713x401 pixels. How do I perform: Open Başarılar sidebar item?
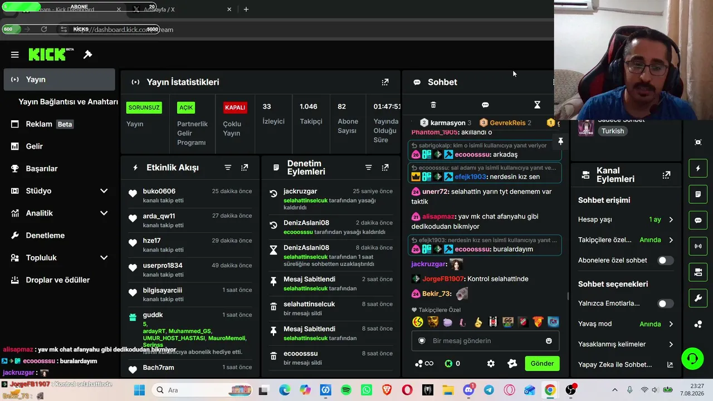59,169
